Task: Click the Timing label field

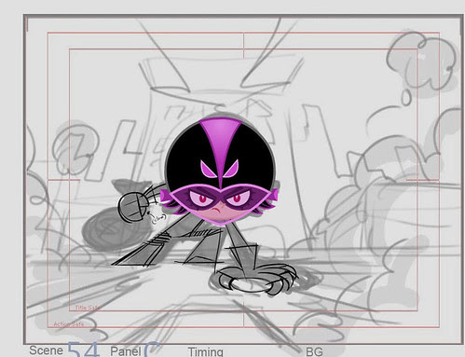Action: [206, 352]
